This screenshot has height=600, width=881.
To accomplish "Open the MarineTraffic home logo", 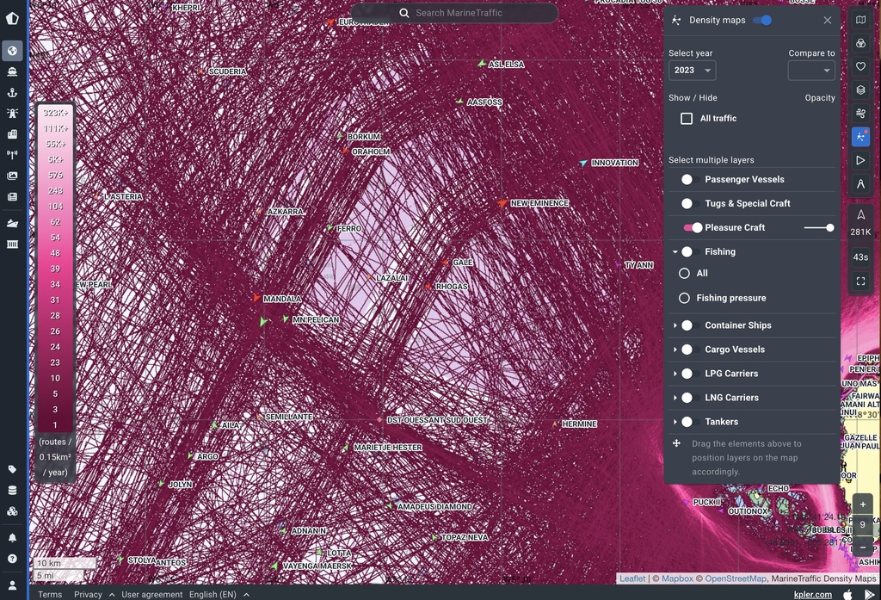I will point(12,19).
